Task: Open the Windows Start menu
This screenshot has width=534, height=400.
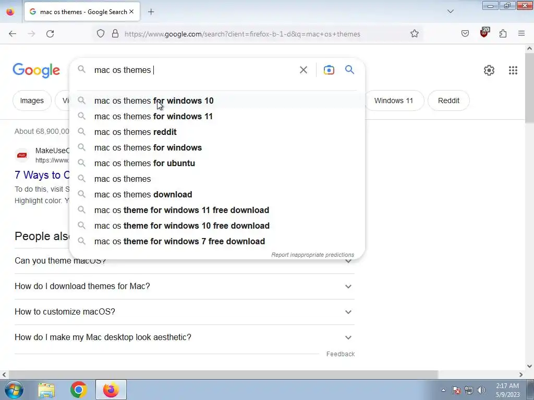Action: click(14, 390)
